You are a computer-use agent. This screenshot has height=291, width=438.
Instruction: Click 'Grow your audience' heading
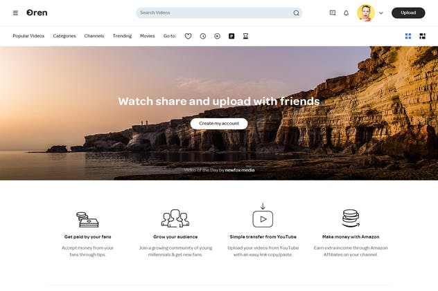tap(175, 236)
